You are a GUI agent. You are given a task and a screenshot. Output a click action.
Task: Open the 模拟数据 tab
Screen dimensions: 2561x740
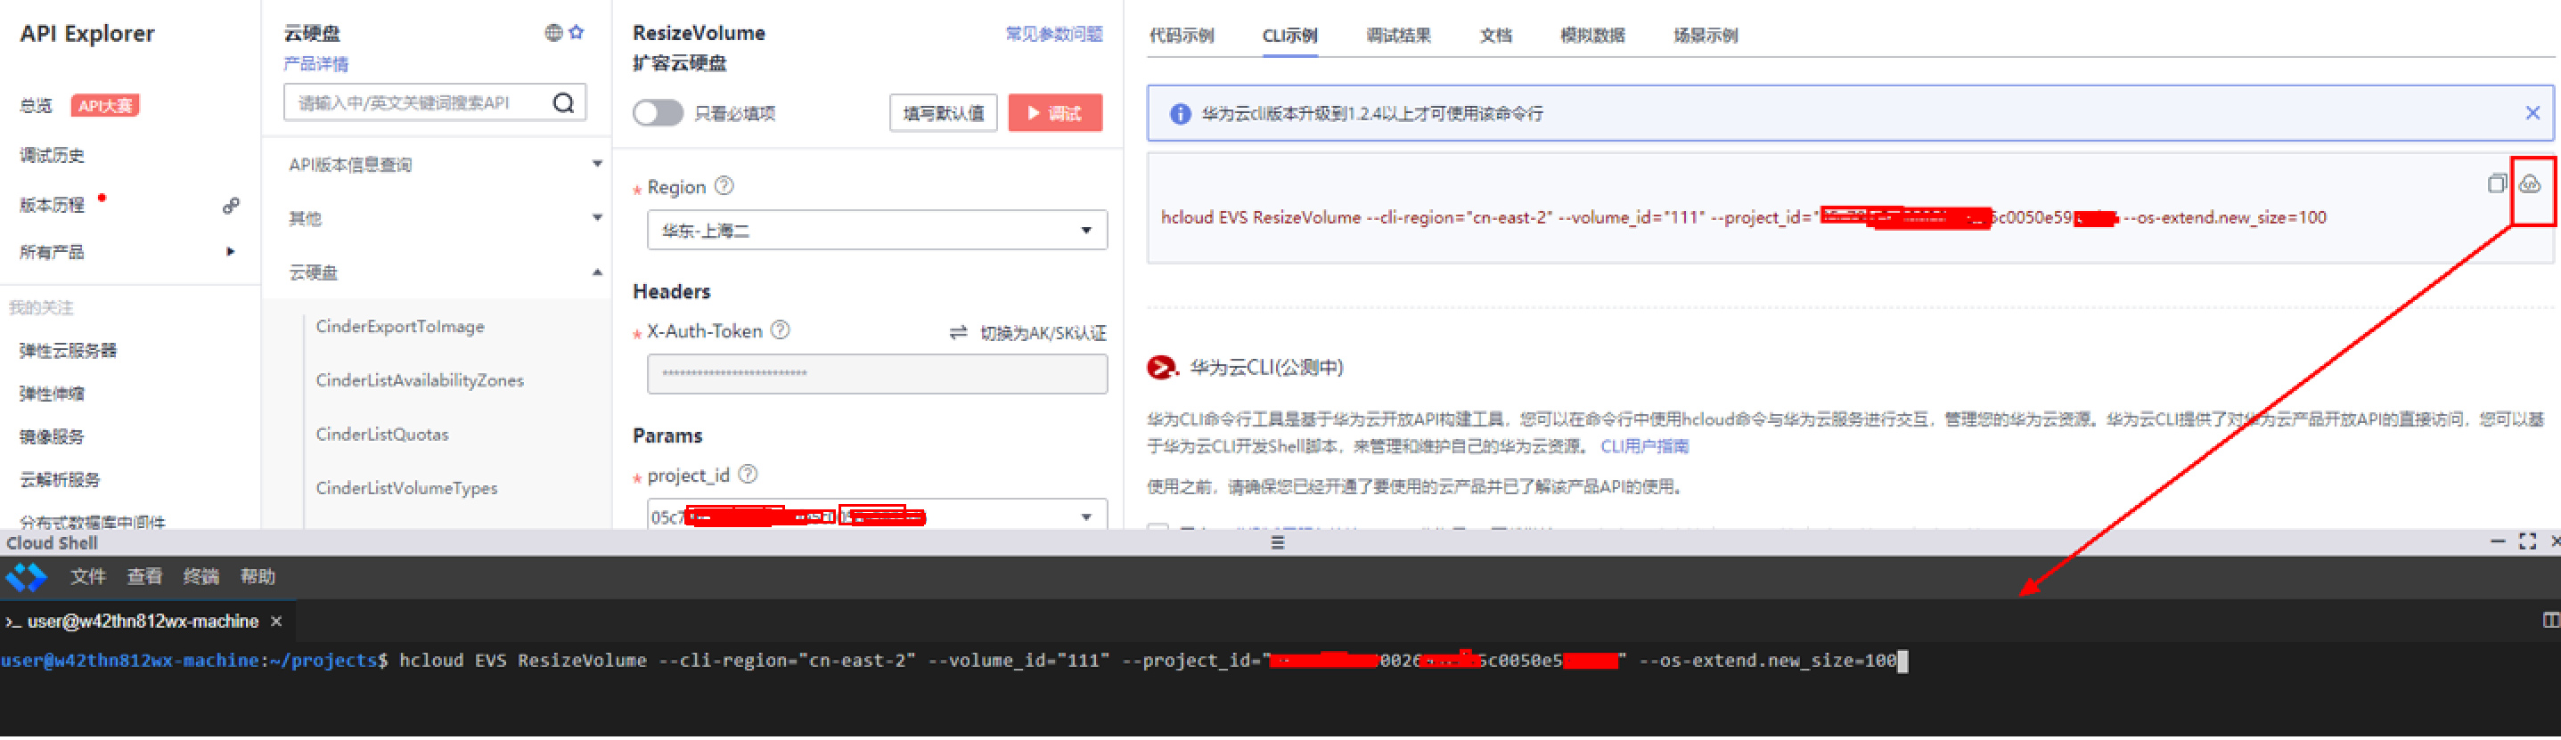point(1591,36)
